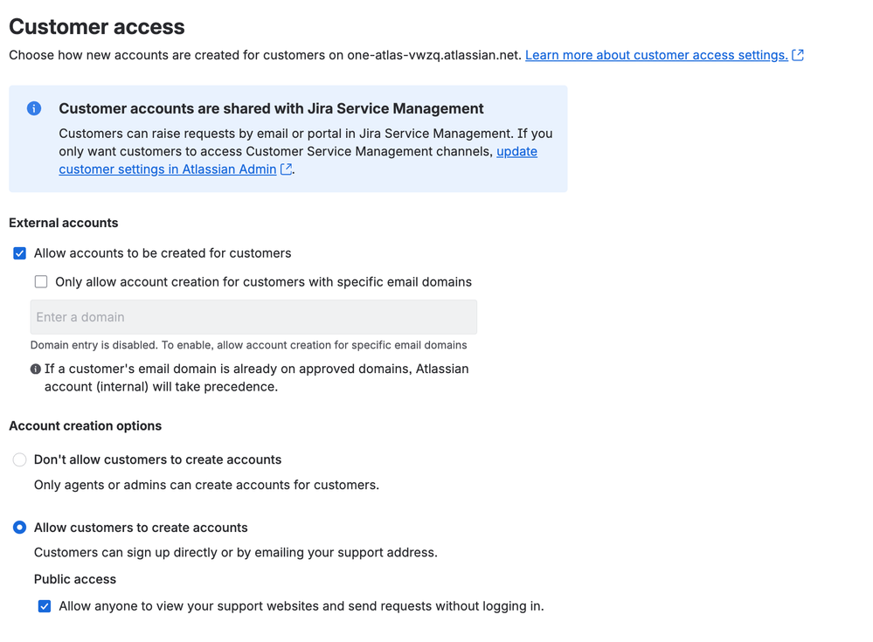
Task: Click 'Choose how new accounts are created' description
Action: pos(265,55)
